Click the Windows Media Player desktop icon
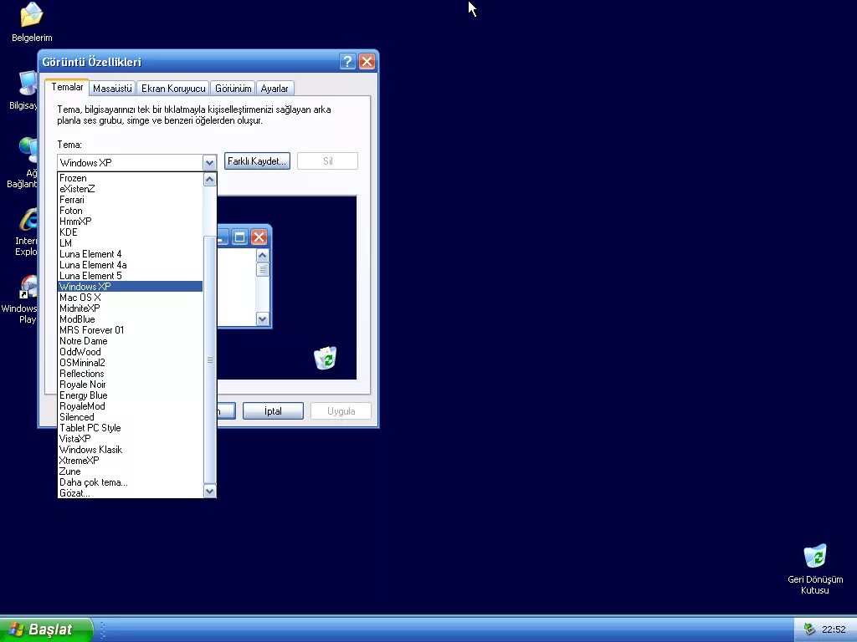 coord(22,299)
